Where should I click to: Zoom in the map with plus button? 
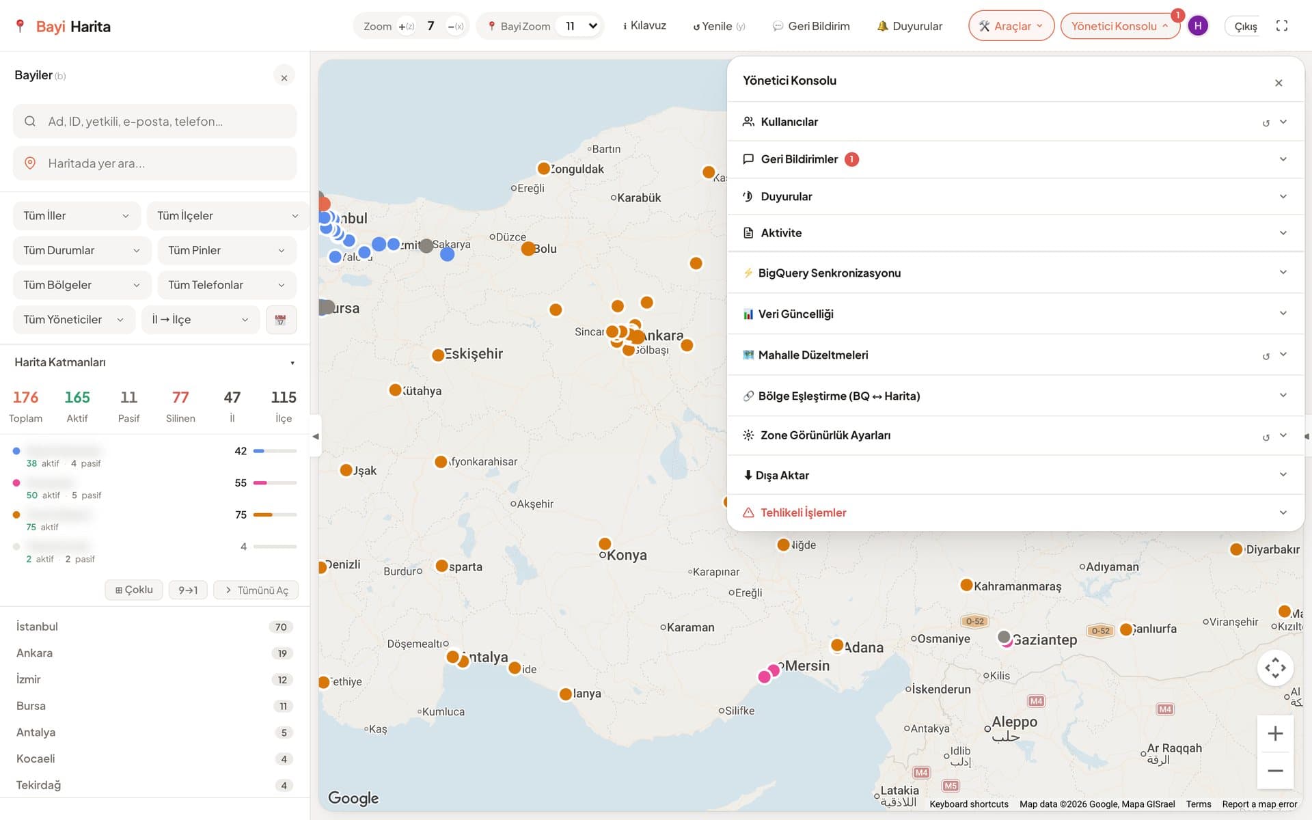[x=1275, y=734]
